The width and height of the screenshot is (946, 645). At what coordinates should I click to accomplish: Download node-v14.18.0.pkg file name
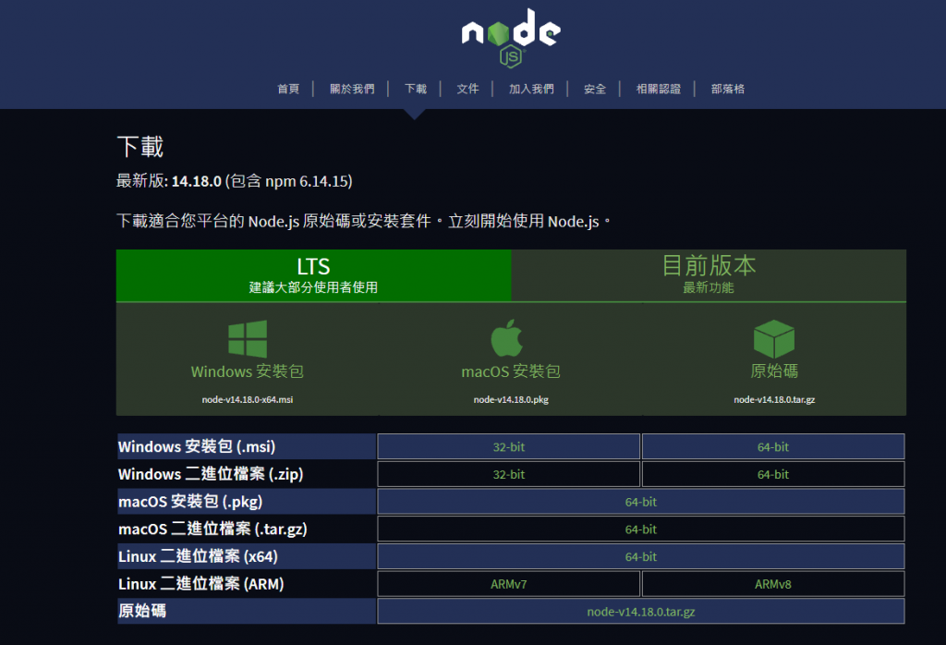pyautogui.click(x=511, y=399)
